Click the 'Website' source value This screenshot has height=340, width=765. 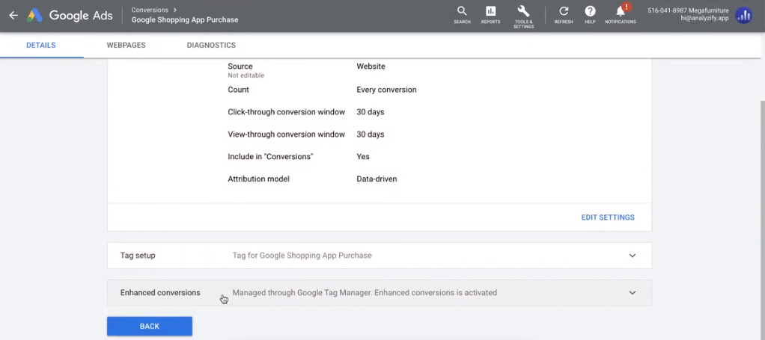coord(371,67)
